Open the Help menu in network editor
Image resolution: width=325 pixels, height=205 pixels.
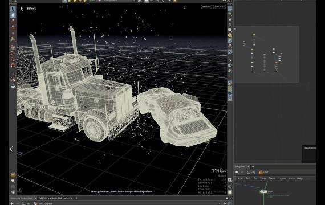click(300, 178)
